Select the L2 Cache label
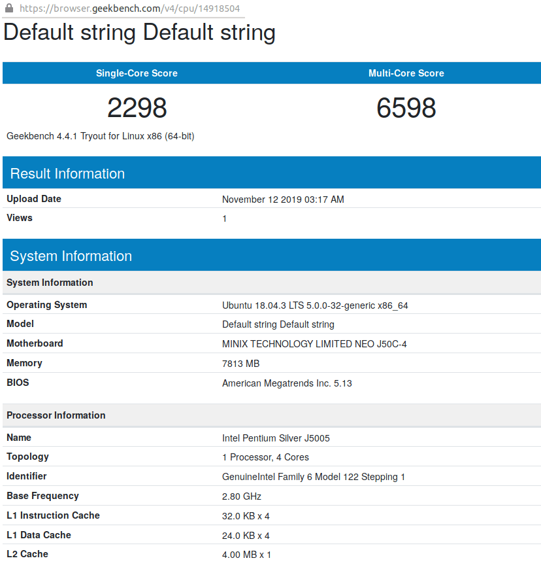Image resolution: width=541 pixels, height=571 pixels. tap(27, 554)
